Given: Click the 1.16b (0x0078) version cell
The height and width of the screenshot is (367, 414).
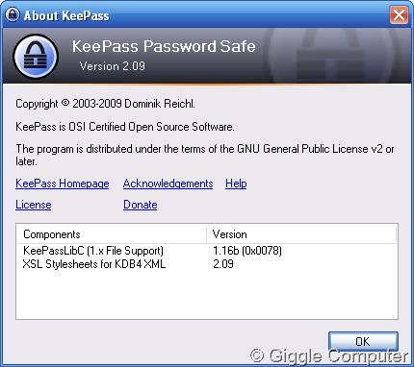Looking at the screenshot, I should tap(247, 251).
